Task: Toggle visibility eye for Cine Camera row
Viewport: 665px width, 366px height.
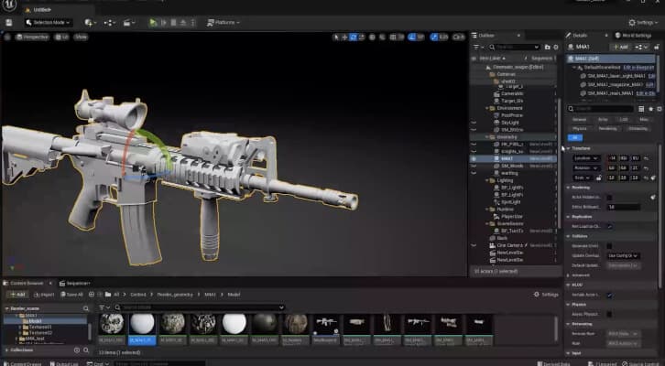Action: (474, 245)
